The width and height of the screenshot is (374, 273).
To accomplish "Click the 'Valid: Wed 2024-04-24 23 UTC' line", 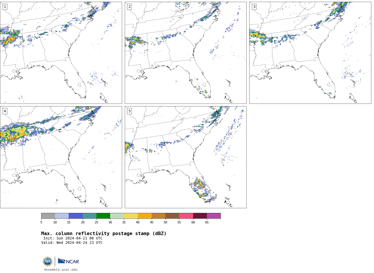I will point(72,243).
